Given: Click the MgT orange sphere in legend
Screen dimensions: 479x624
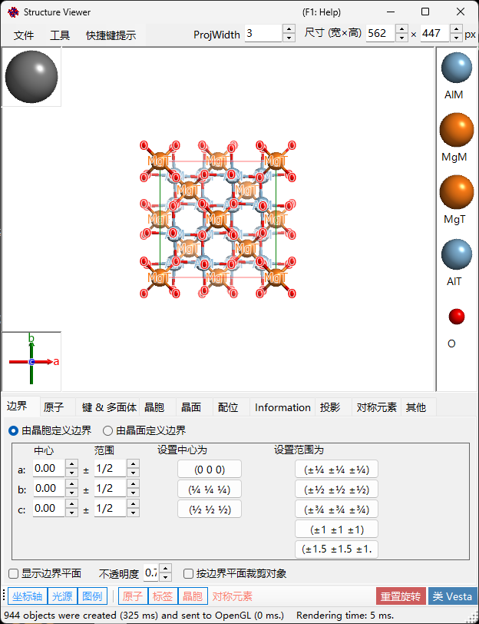Looking at the screenshot, I should [x=456, y=192].
